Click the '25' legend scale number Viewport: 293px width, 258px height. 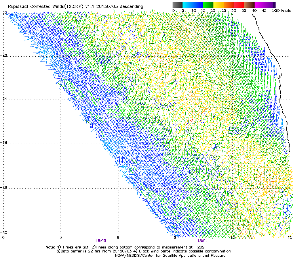tap(224, 10)
